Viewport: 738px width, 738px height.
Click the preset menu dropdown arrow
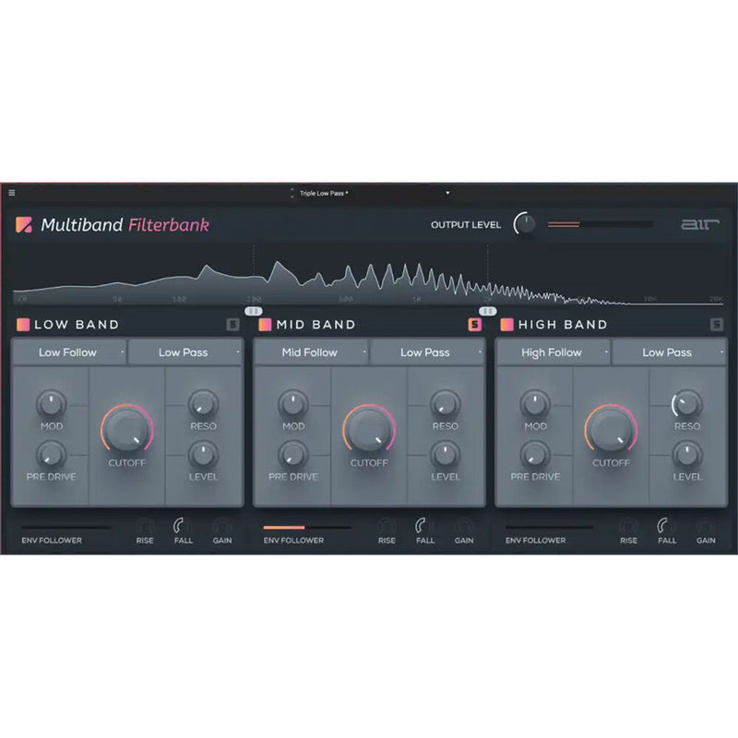[447, 193]
